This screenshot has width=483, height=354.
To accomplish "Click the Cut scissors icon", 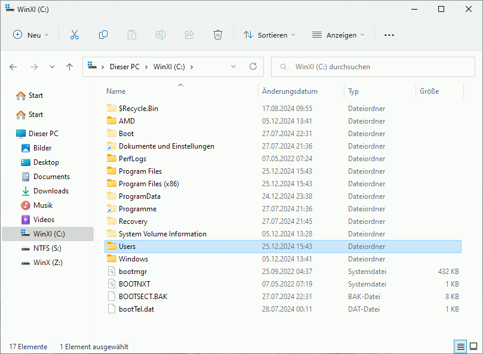I will pos(75,35).
